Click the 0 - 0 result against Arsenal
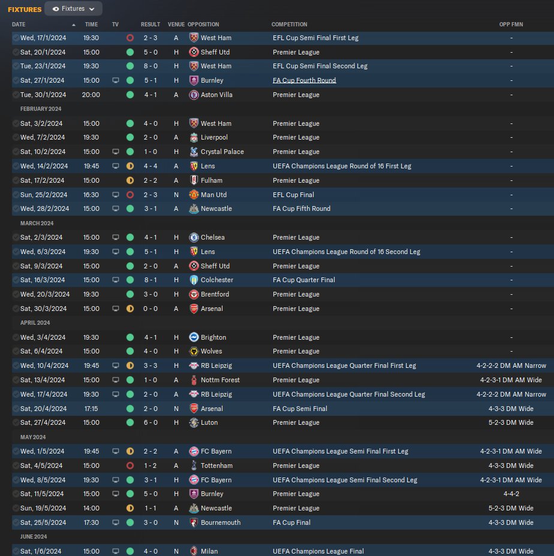This screenshot has height=556, width=554. click(x=150, y=309)
